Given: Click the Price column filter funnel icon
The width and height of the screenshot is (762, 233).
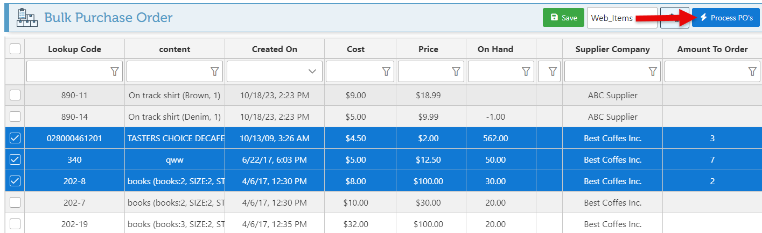Looking at the screenshot, I should click(x=456, y=71).
